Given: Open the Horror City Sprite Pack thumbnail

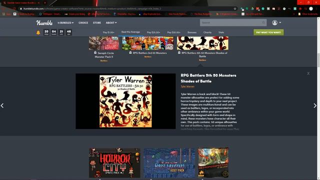Looking at the screenshot, I should pos(114,162).
